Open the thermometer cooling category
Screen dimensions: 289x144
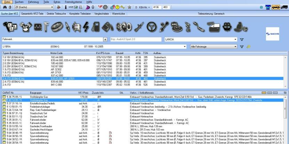tap(46, 27)
